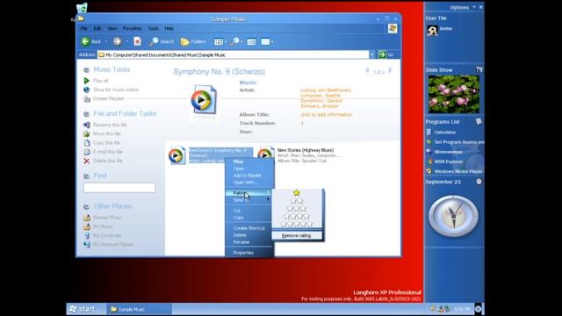Go to Shared Music folder
Screen dimensions: 562x316
point(107,218)
